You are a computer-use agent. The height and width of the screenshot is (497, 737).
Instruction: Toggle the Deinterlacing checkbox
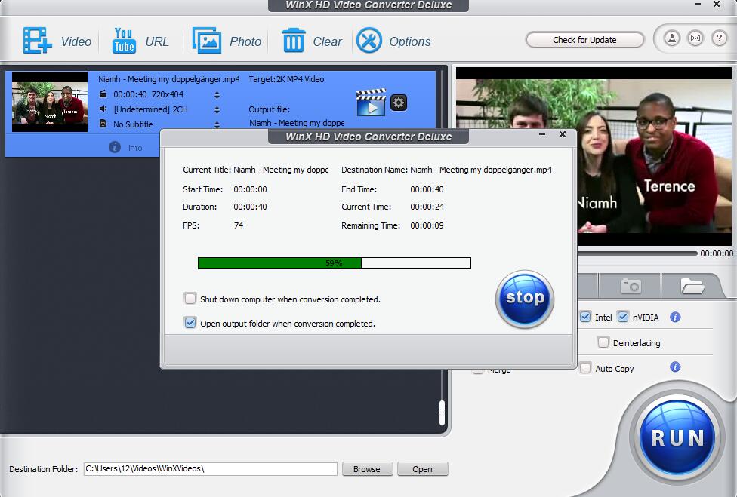coord(603,342)
